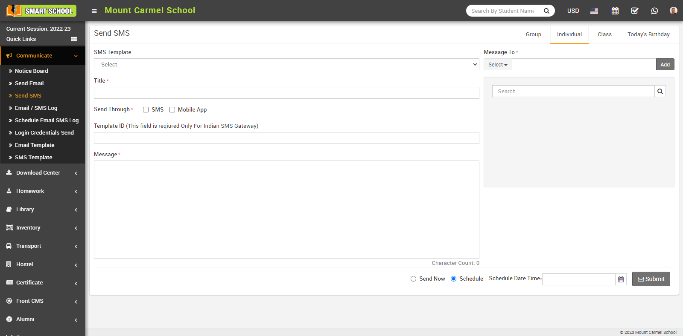Open the SMS Template dropdown
The height and width of the screenshot is (336, 683).
(286, 64)
